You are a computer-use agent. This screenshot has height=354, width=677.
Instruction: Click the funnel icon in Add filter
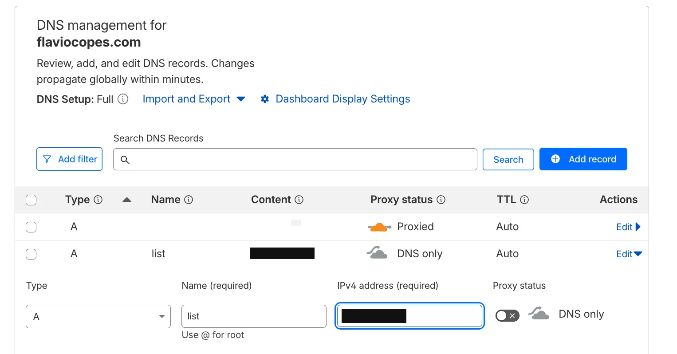click(47, 159)
